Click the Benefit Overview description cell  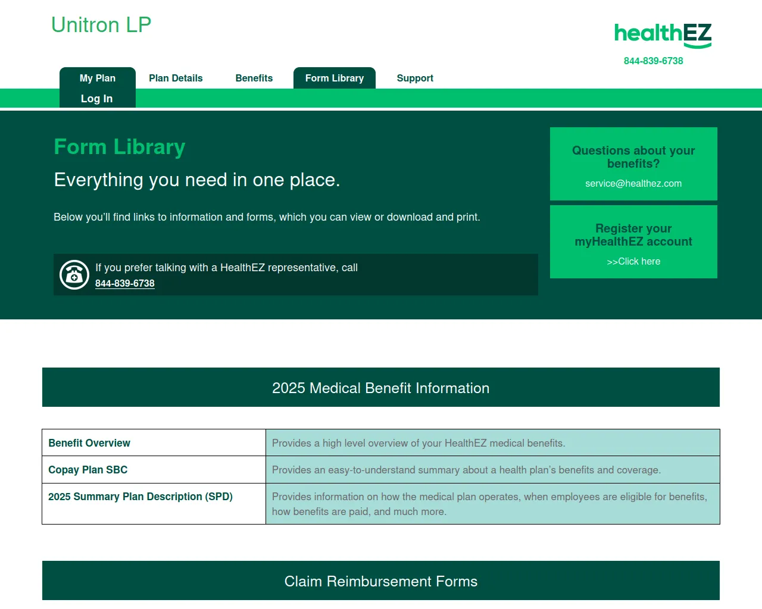(493, 443)
